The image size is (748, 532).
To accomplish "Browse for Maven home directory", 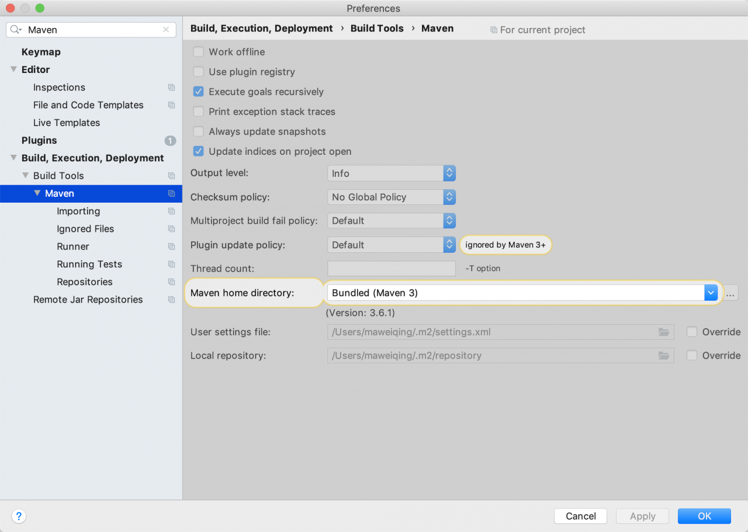I will click(x=730, y=293).
